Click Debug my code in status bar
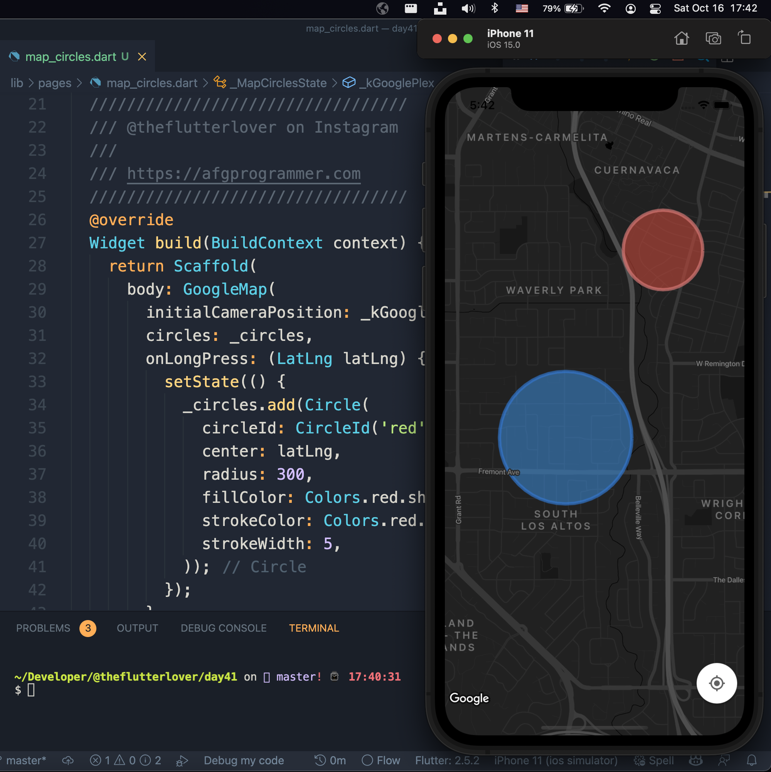The width and height of the screenshot is (771, 772). point(244,760)
